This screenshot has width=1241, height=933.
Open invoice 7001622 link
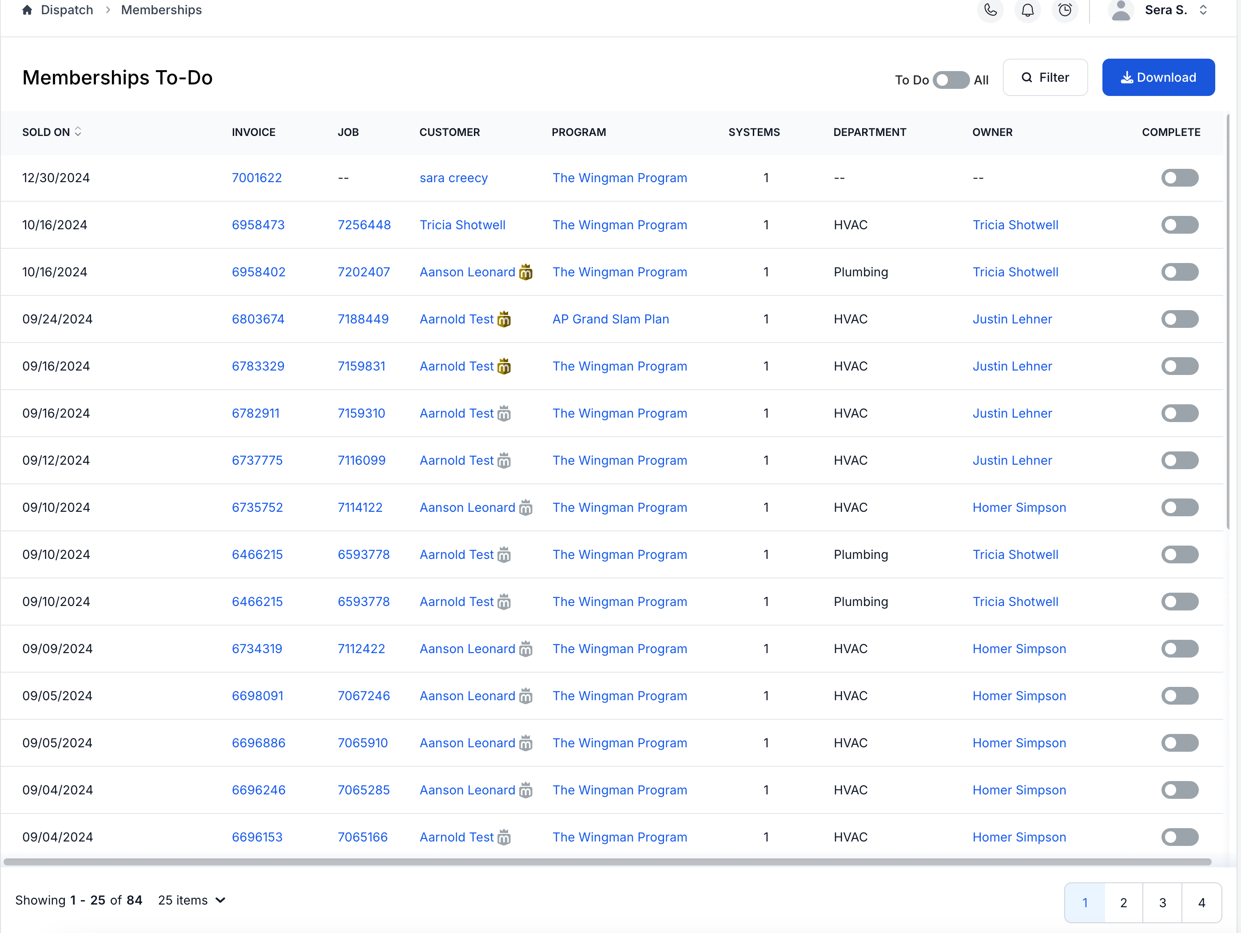tap(257, 178)
